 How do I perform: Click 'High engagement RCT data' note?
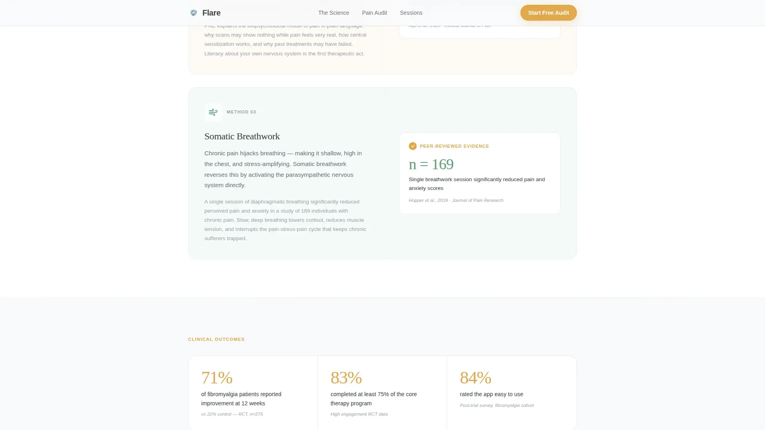(359, 414)
